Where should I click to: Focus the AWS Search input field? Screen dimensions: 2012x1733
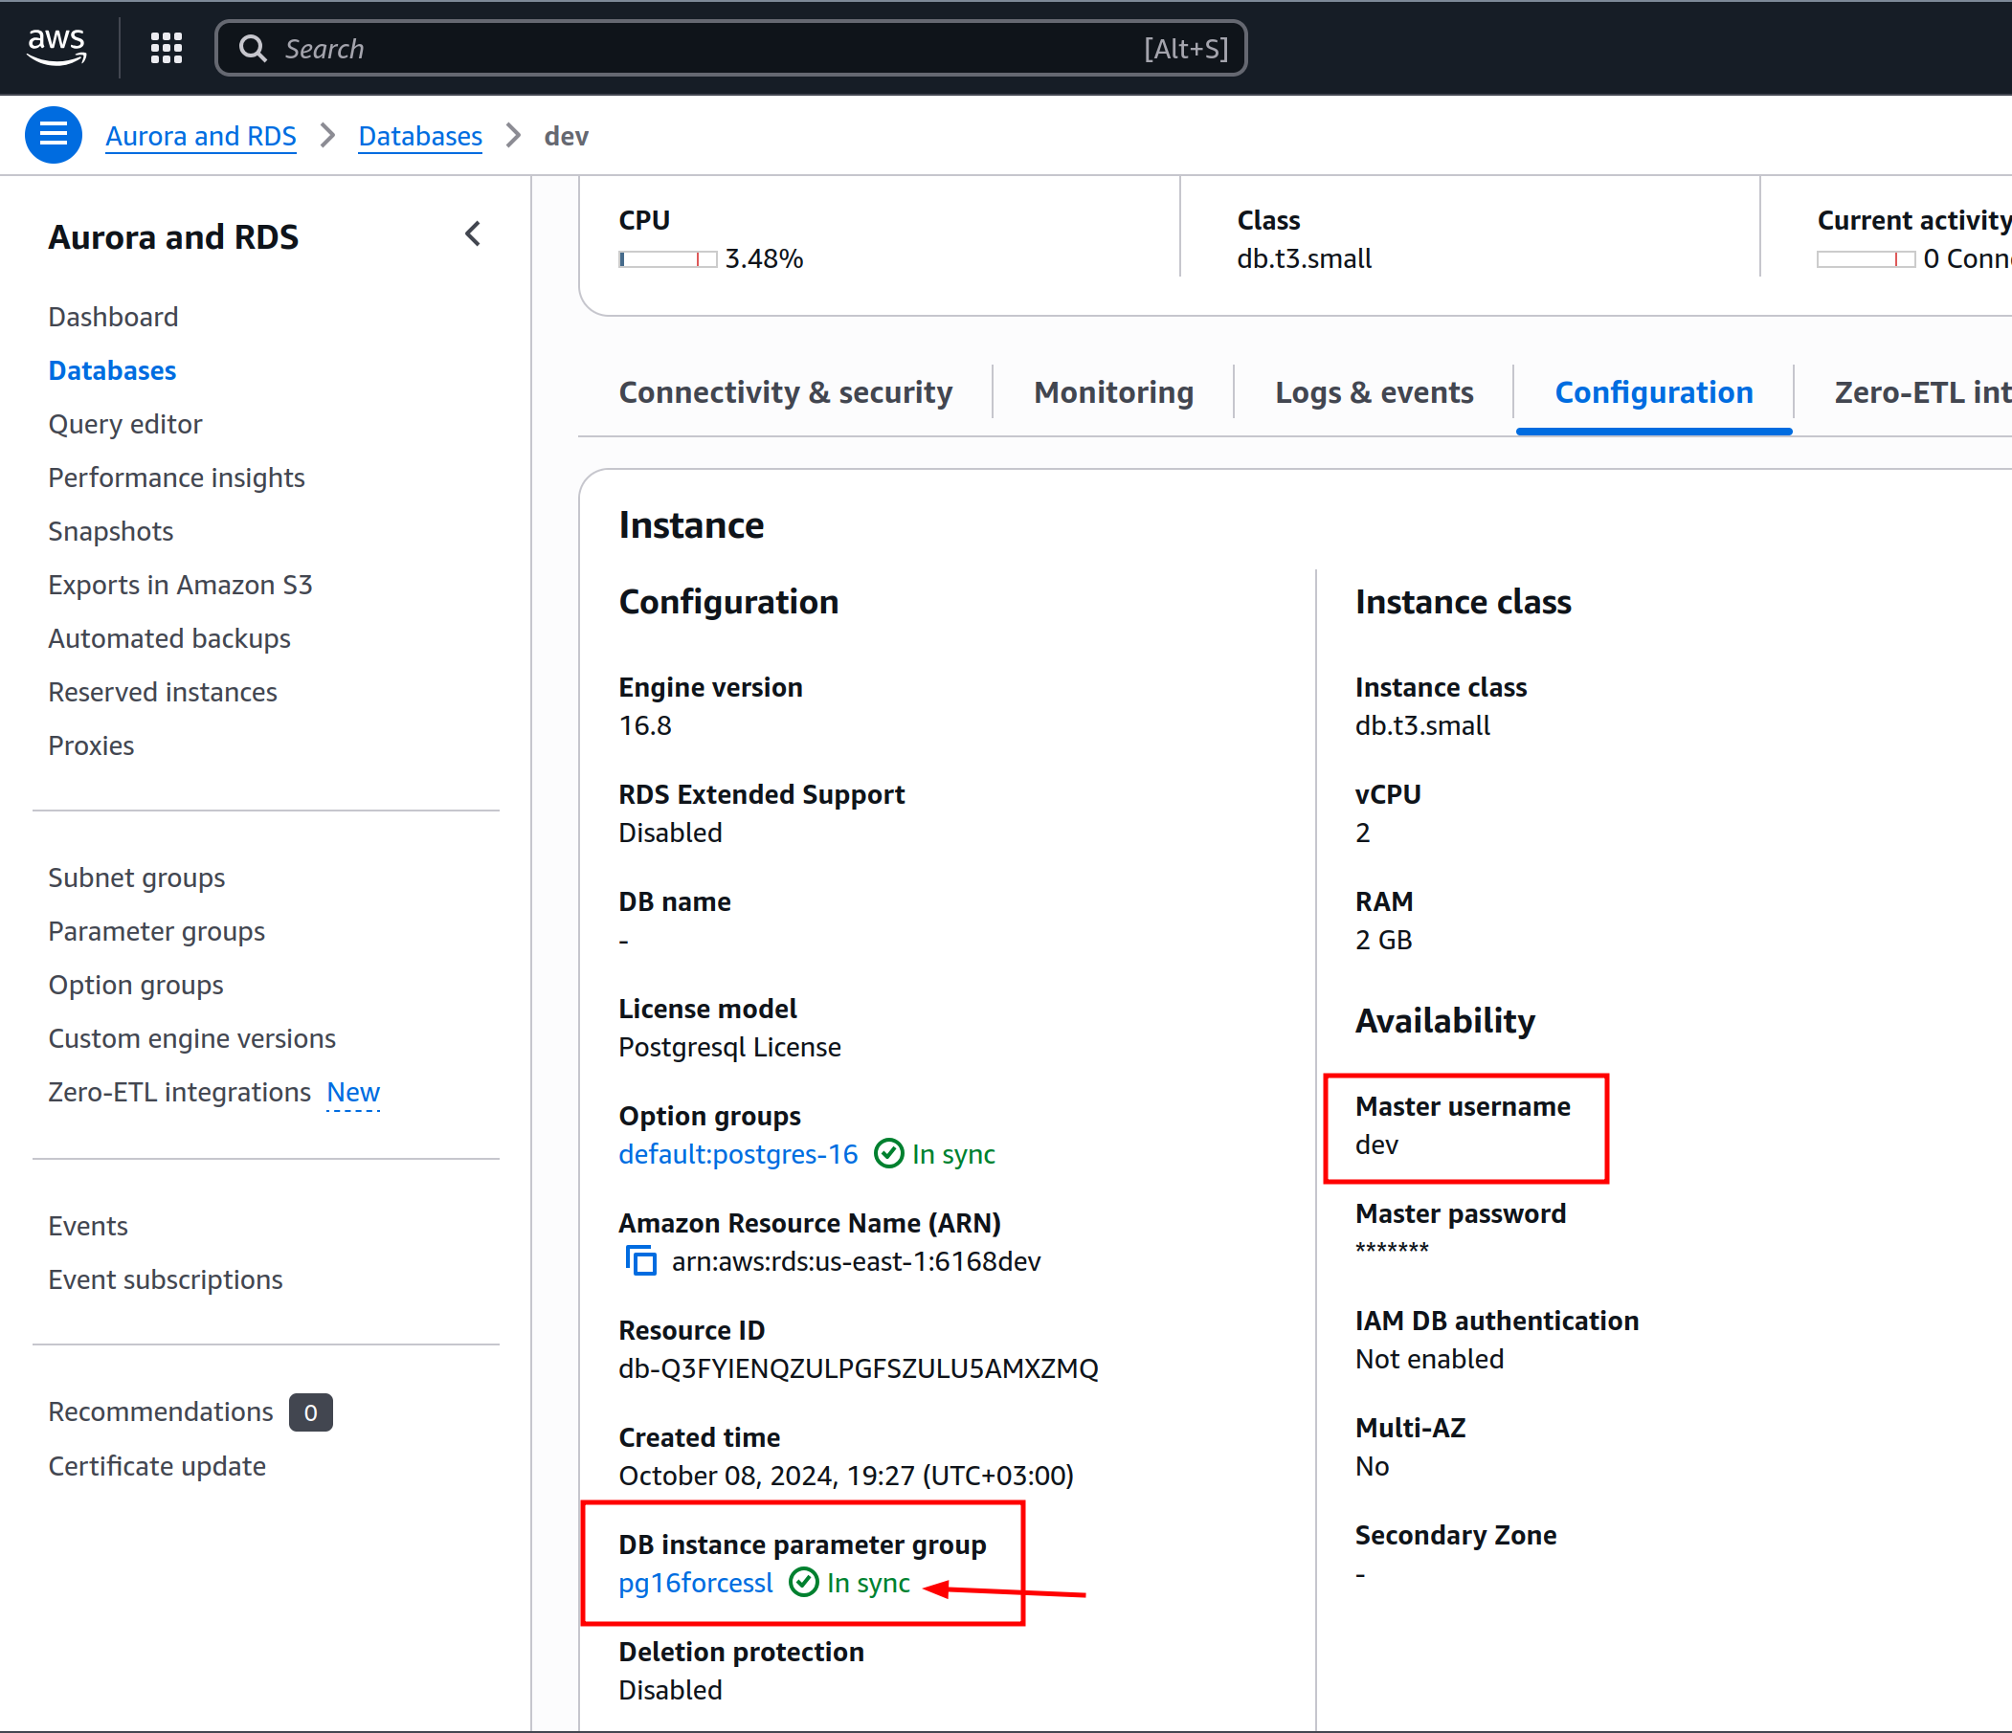730,49
